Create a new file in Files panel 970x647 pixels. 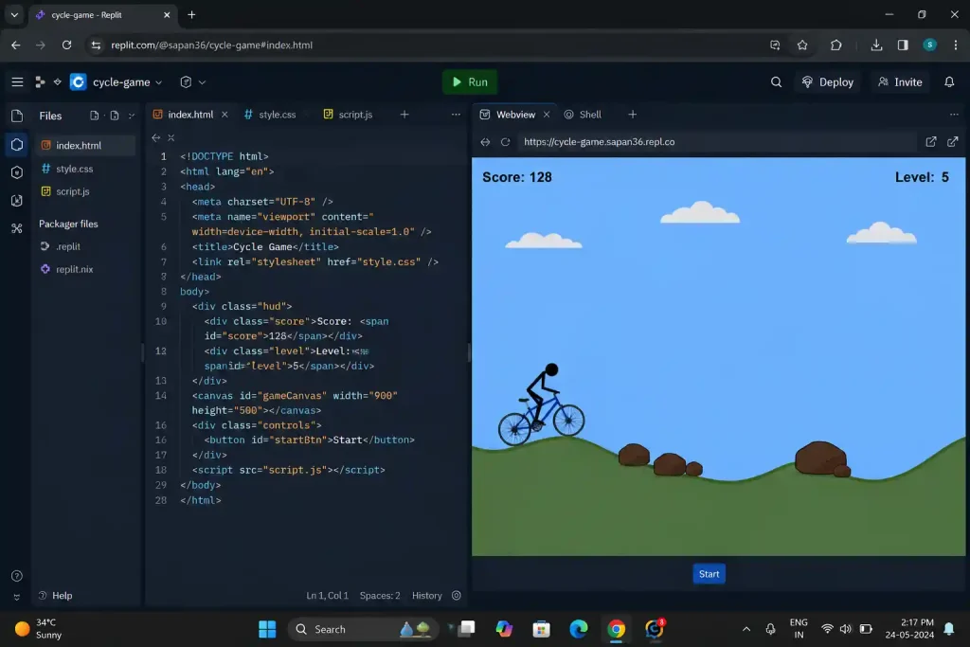(94, 115)
